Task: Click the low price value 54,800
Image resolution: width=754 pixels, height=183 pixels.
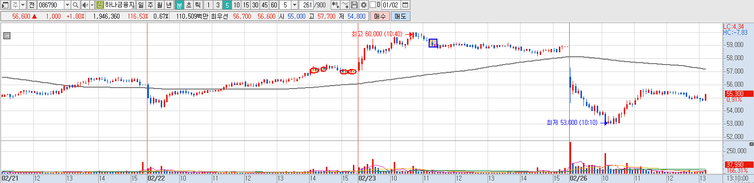Action: click(356, 16)
